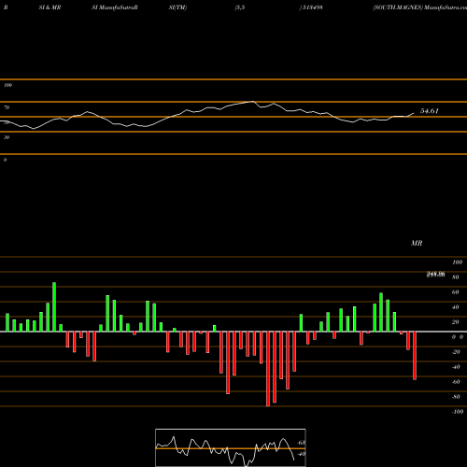Click the 'SI MunafaSutraR' header text
This screenshot has width=467, height=467.
point(115,7)
